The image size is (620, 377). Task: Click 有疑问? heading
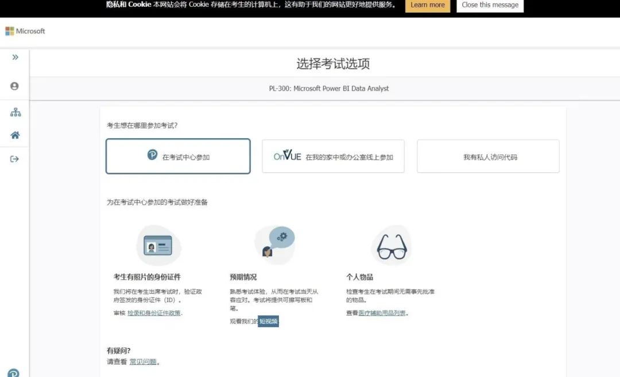[119, 351]
